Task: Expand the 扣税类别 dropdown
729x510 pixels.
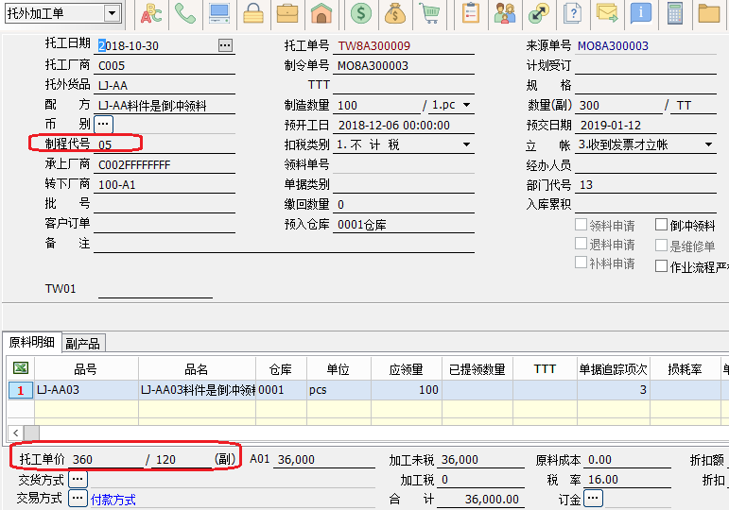Action: click(466, 144)
